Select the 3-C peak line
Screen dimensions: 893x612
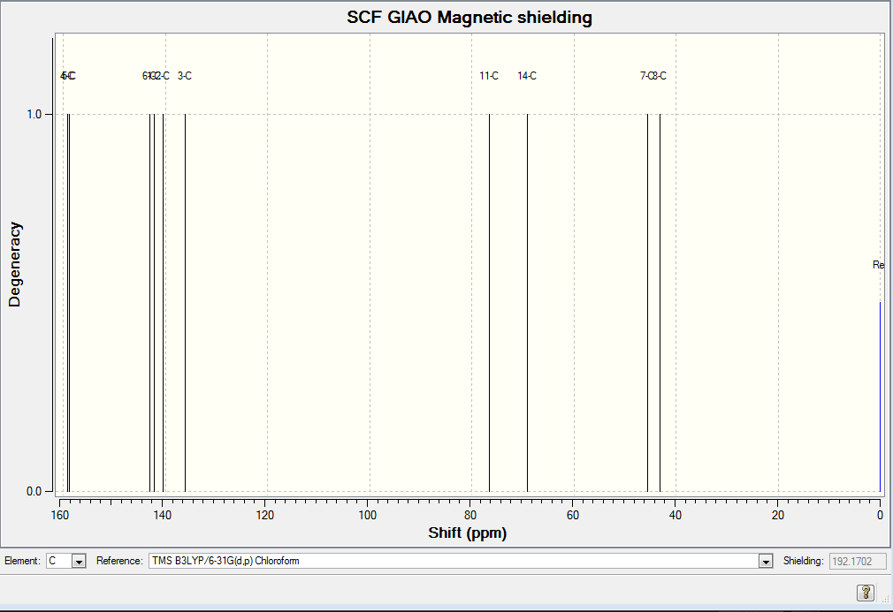(185, 303)
